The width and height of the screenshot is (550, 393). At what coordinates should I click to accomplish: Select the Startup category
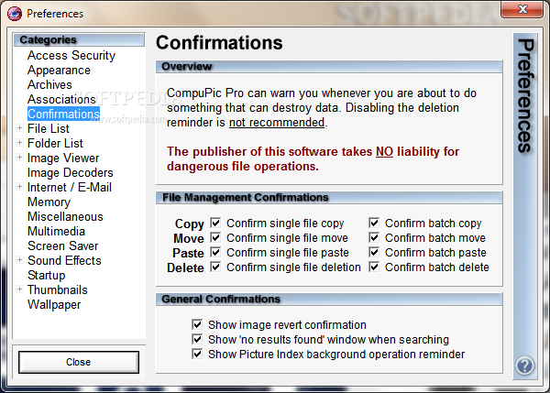pos(47,276)
